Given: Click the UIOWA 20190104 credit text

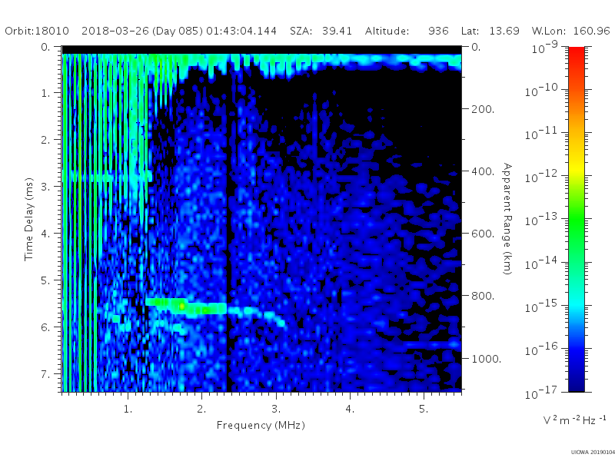Looking at the screenshot, I should point(593,452).
